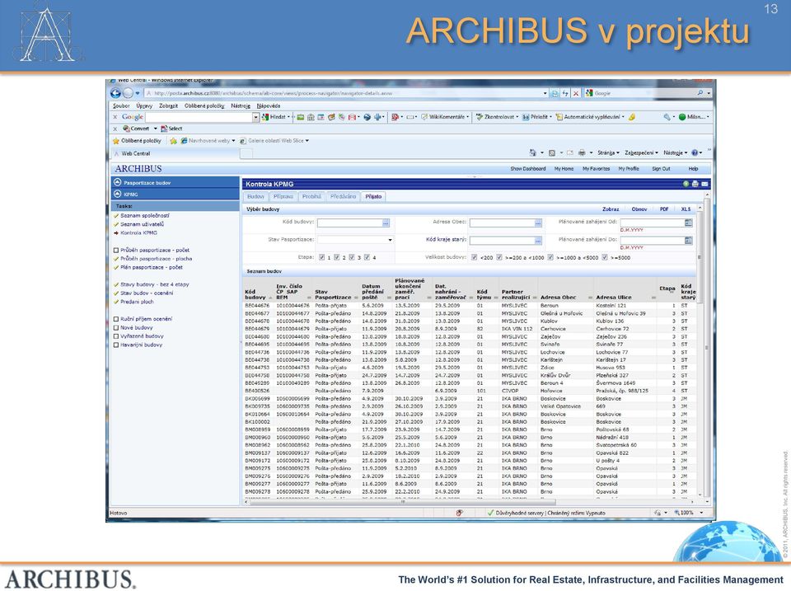Click the browser zoom level 100% control
This screenshot has height=591, width=791.
tap(687, 513)
